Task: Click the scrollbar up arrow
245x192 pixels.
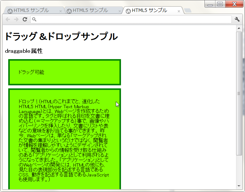Action: (x=239, y=28)
